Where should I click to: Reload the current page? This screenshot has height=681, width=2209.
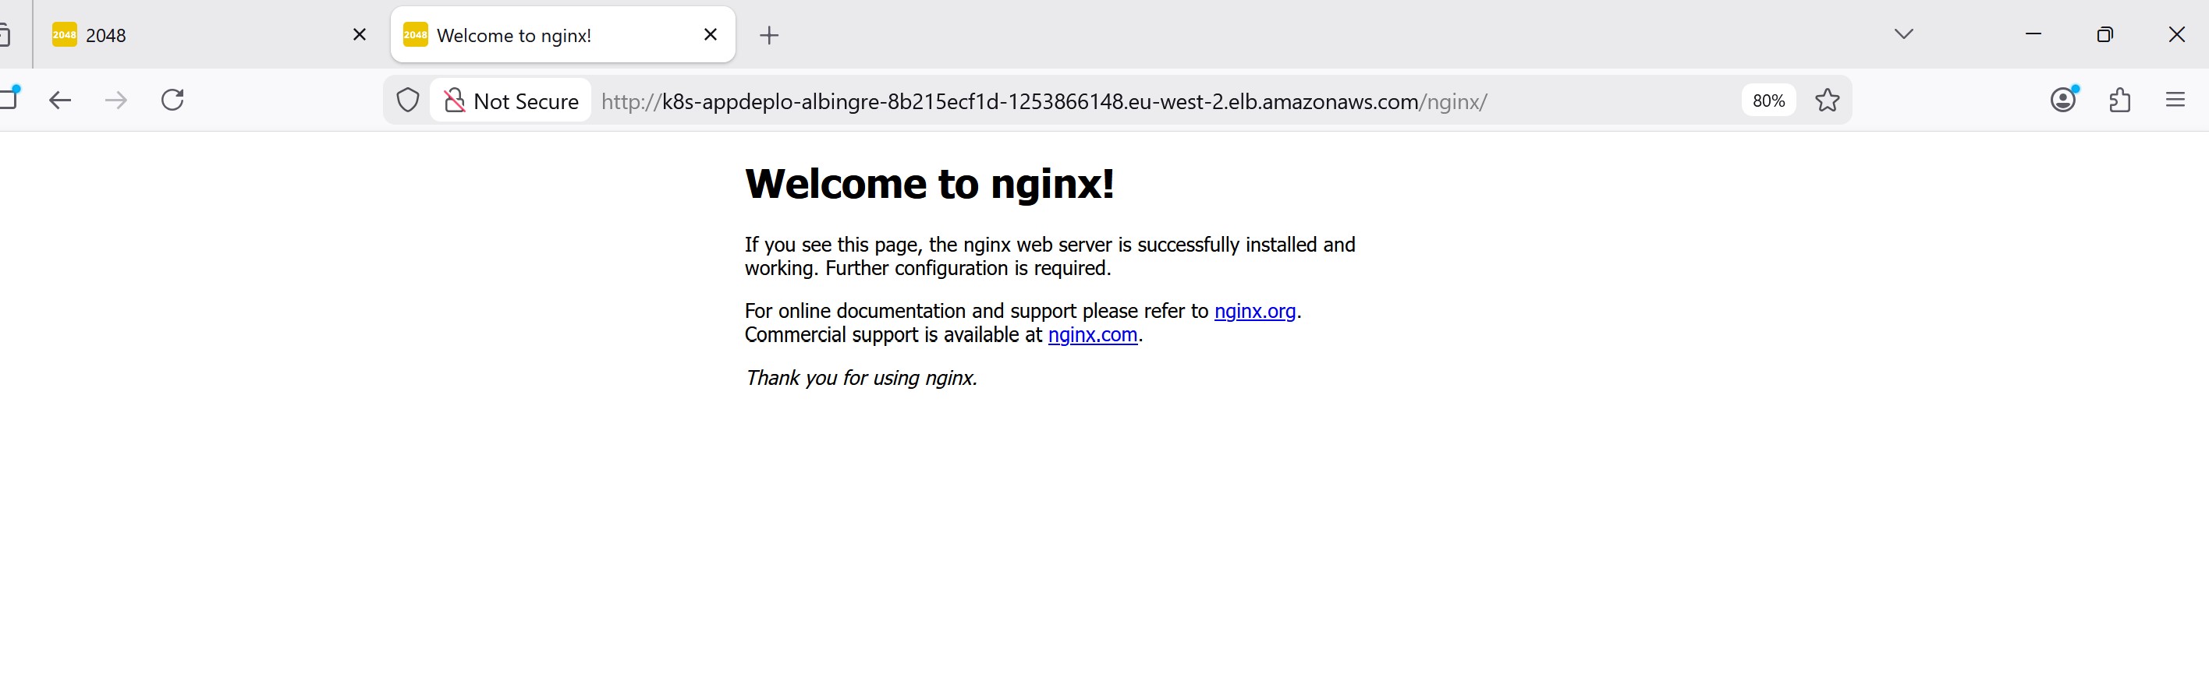tap(172, 101)
